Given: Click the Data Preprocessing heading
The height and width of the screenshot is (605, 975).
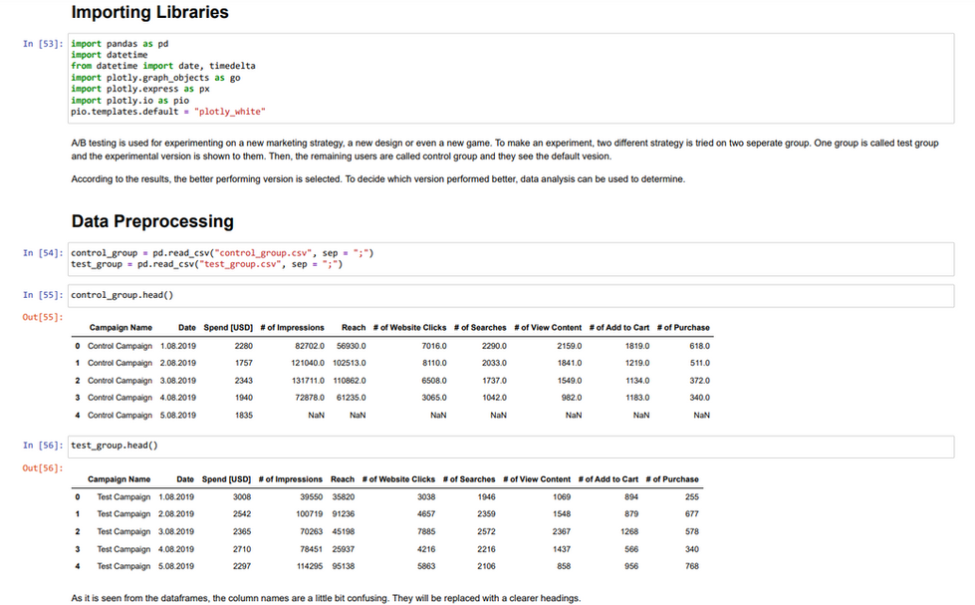Looking at the screenshot, I should [x=151, y=221].
